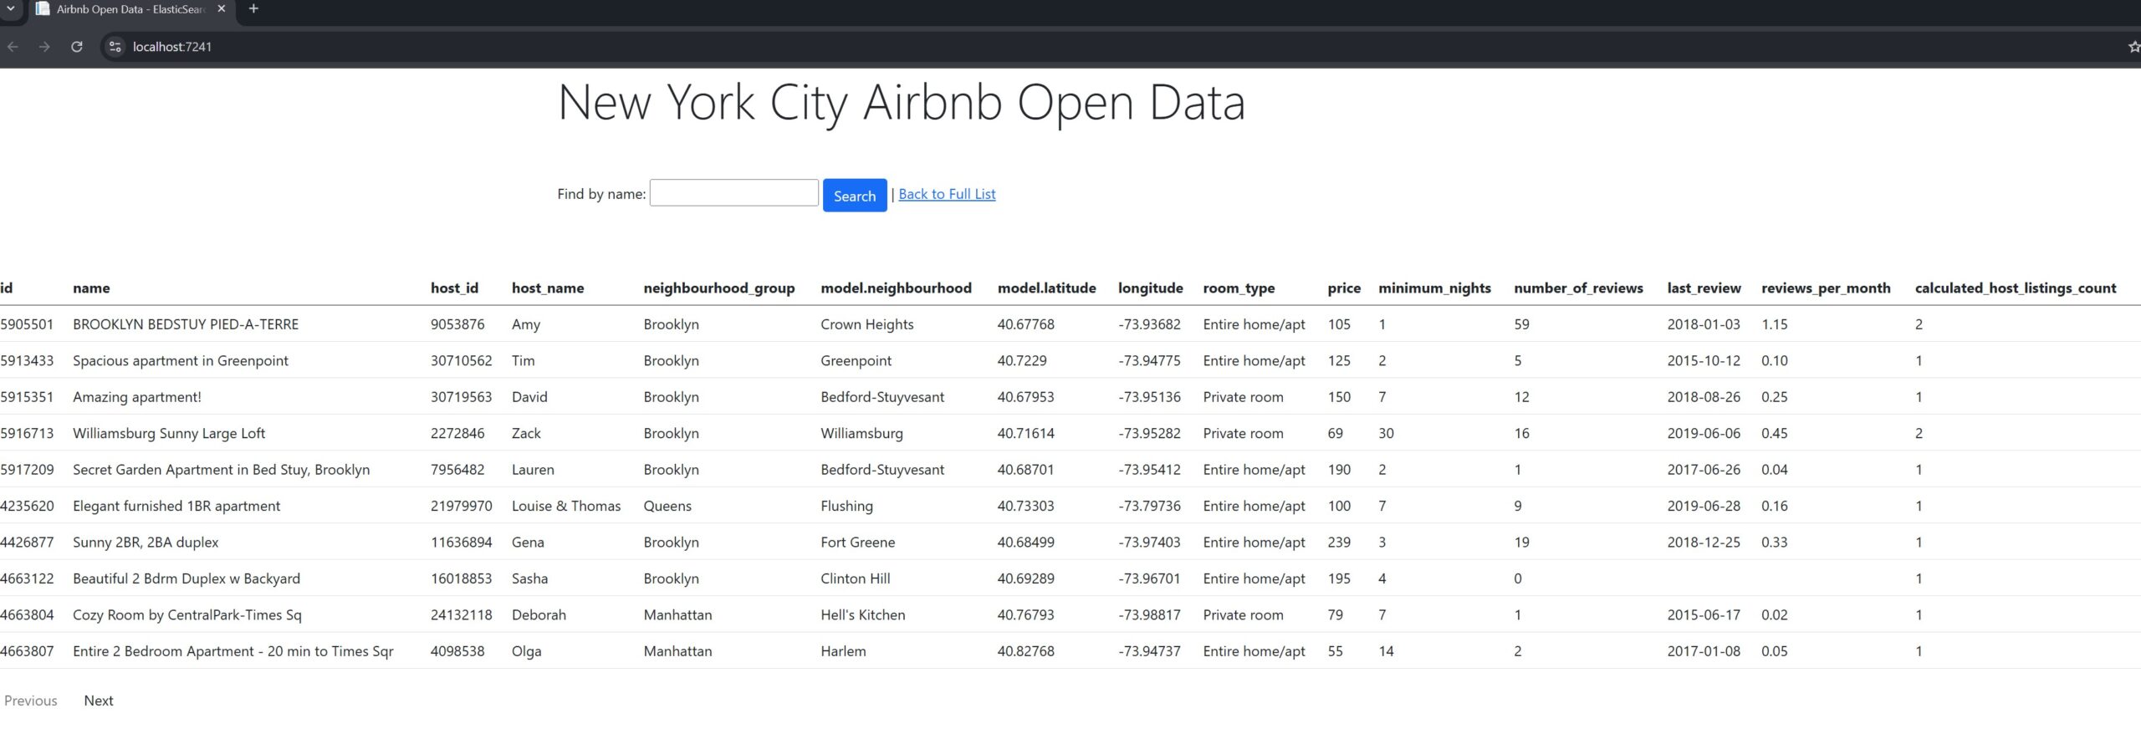
Task: Click the model.latitude column header
Action: point(1046,288)
